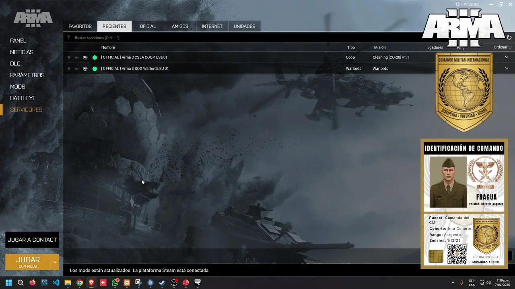
Task: Open OBS Studio from the taskbar
Action: [x=174, y=283]
